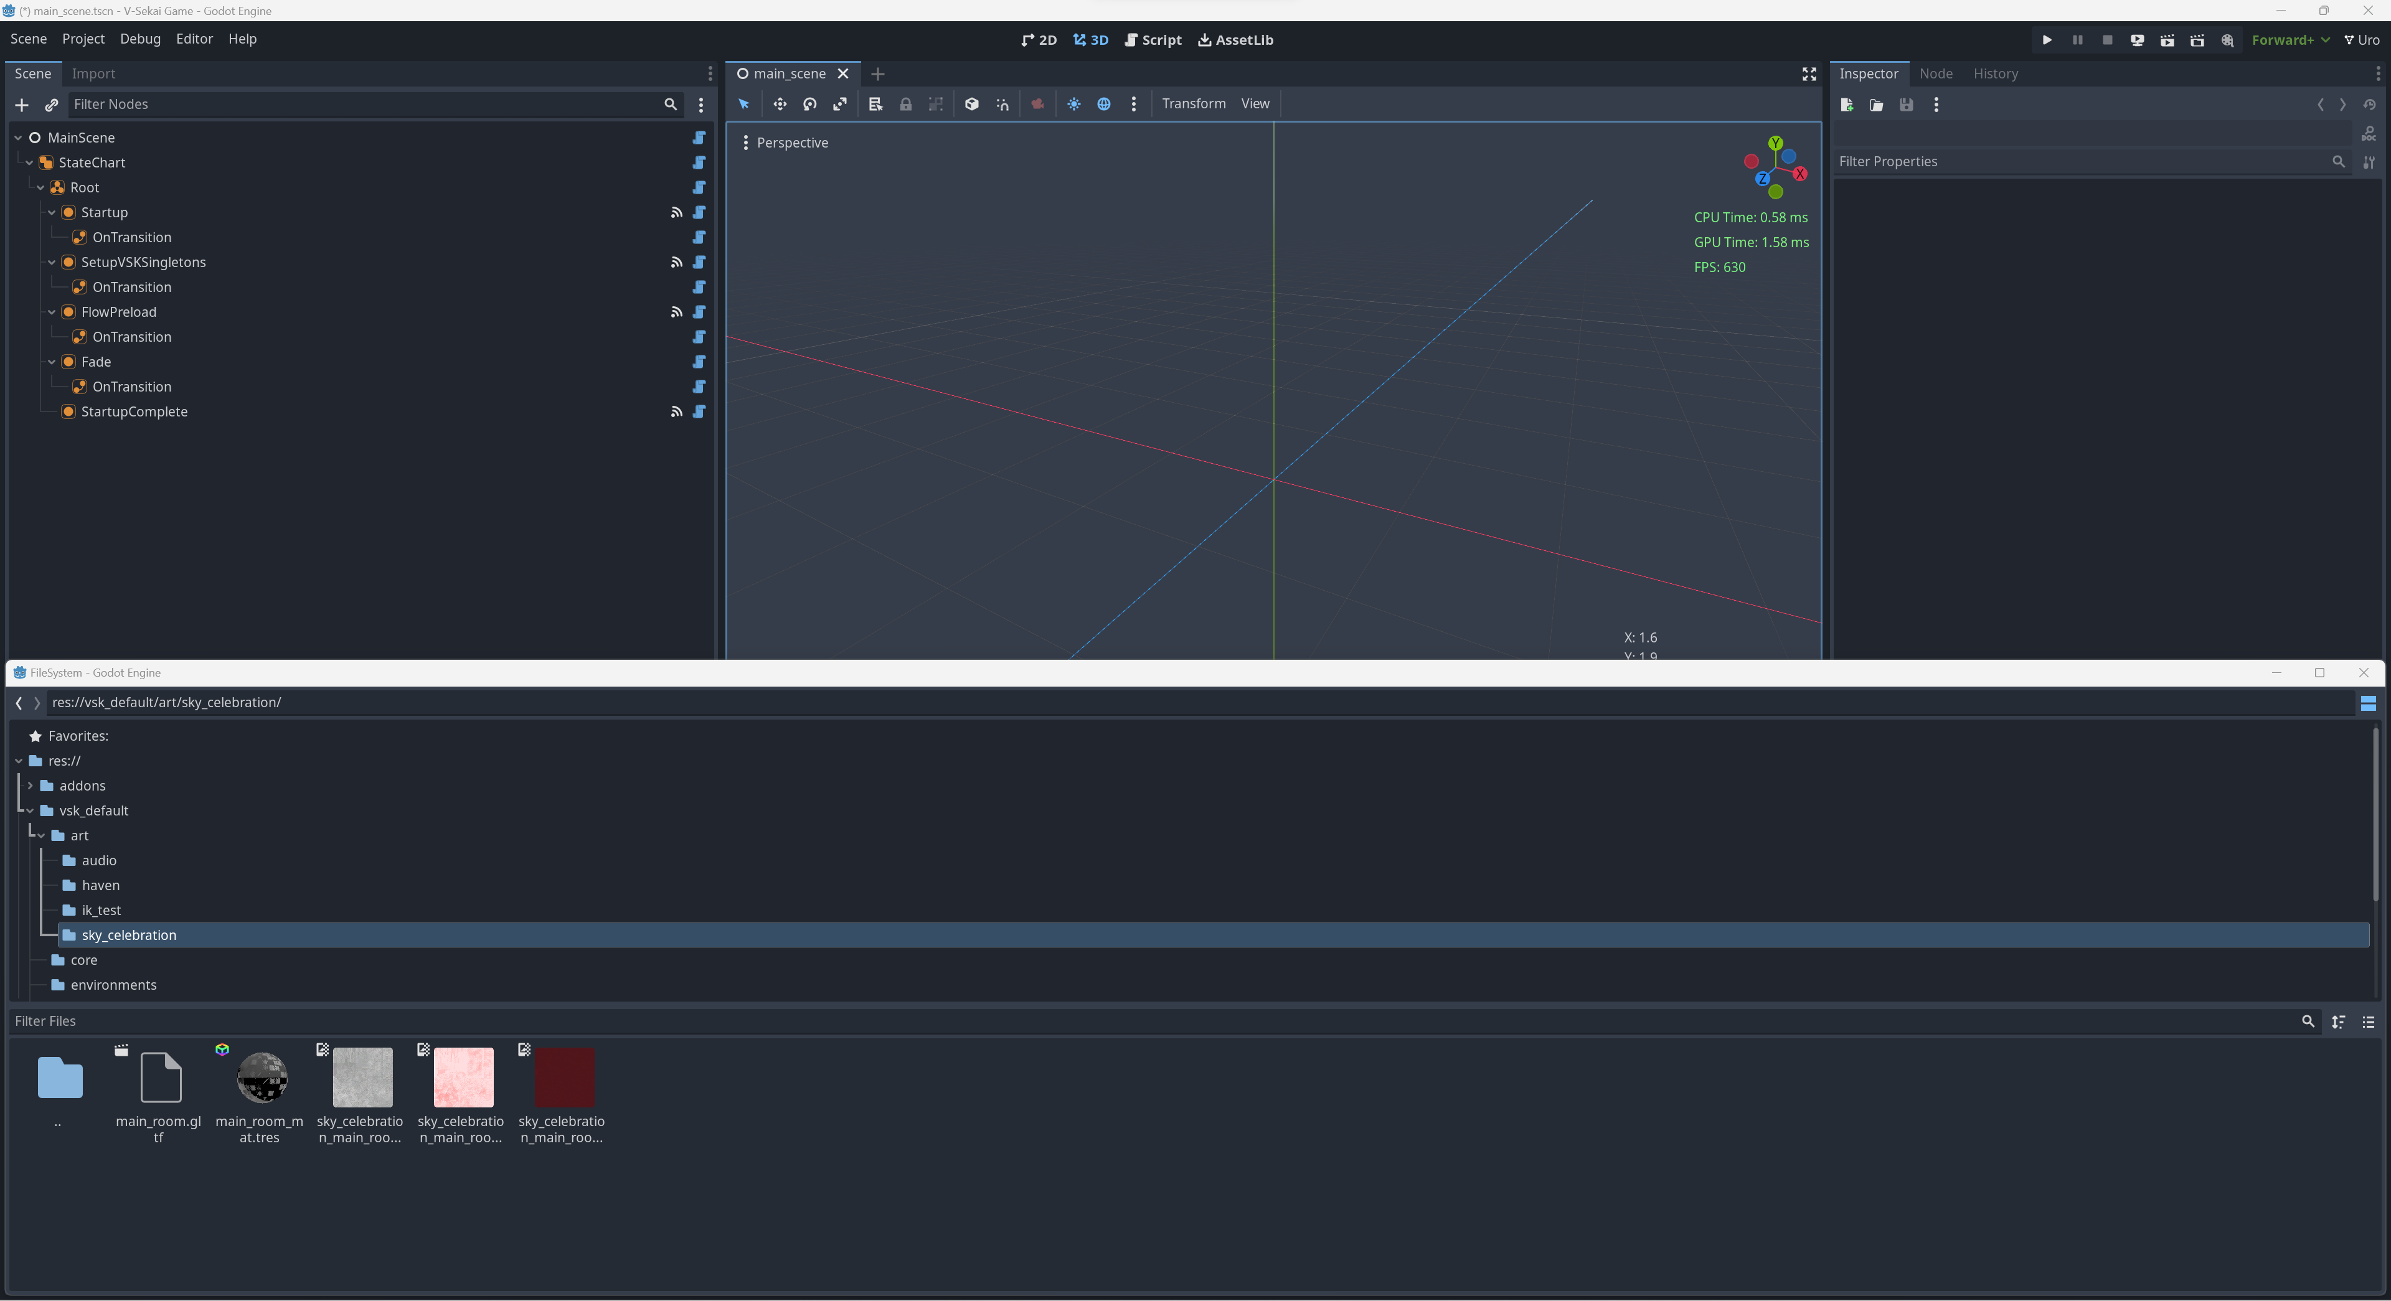Viewport: 2391px width, 1301px height.
Task: Click the Instantiate Child Scene link icon
Action: [52, 105]
